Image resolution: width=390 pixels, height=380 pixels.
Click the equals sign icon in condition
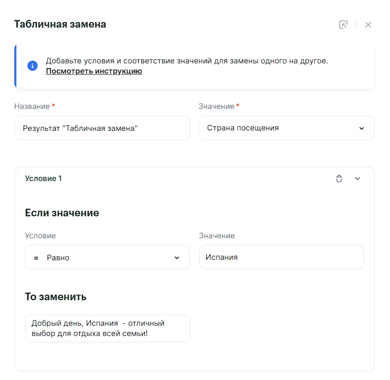[x=36, y=258]
